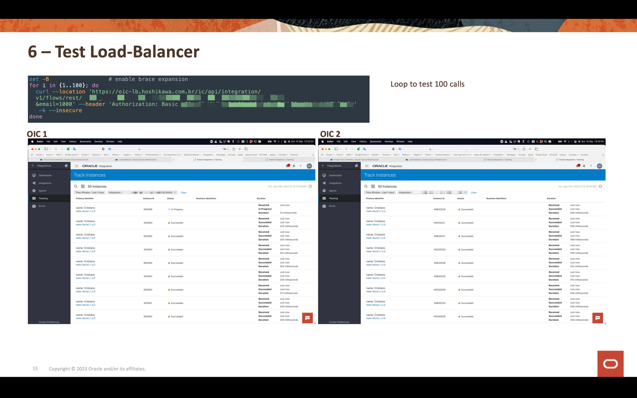Switch to Load balancer tab in OIC 2 Safari
The image size is (637, 398).
click(428, 160)
